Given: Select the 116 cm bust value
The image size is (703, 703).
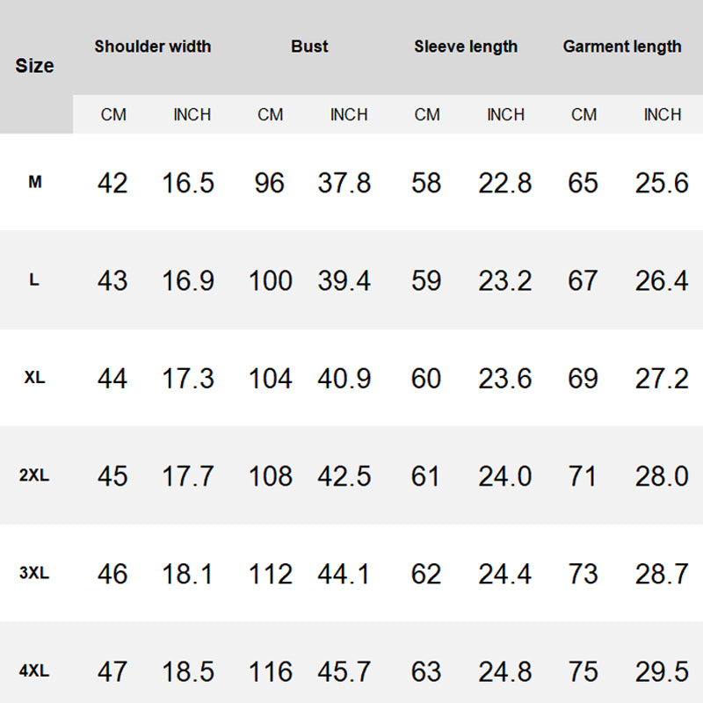Looking at the screenshot, I should [270, 671].
